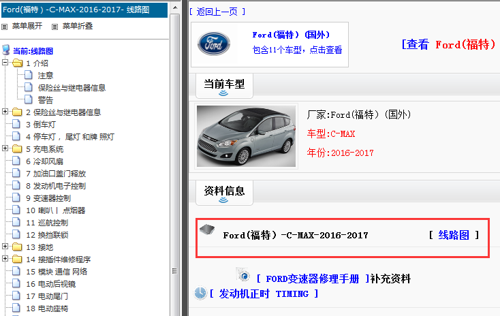Click the page icon for 6 冷却风扇
The image size is (500, 316).
pyautogui.click(x=16, y=161)
